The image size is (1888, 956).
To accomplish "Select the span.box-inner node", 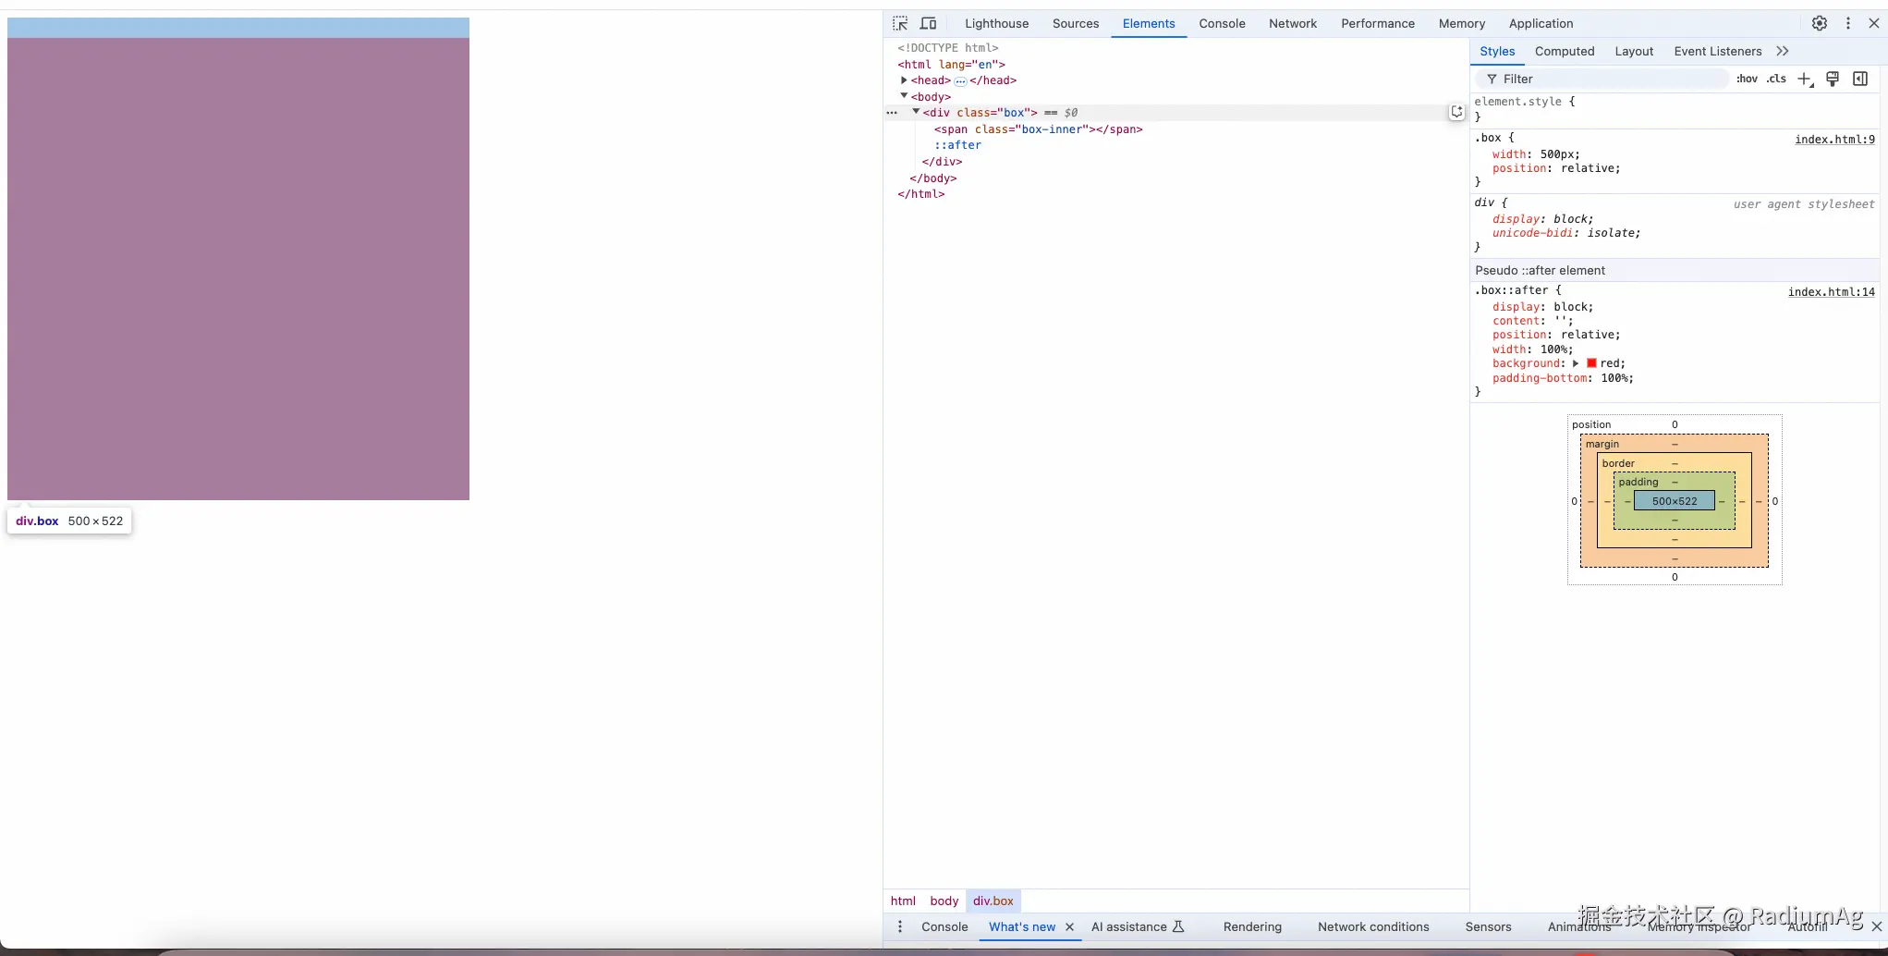I will [1038, 129].
